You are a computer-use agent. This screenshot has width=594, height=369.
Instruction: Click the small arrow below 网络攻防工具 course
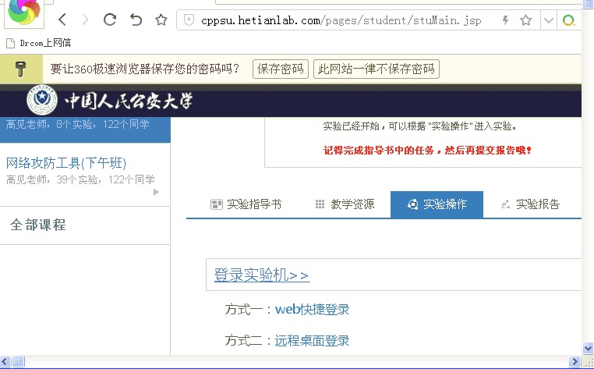156,192
